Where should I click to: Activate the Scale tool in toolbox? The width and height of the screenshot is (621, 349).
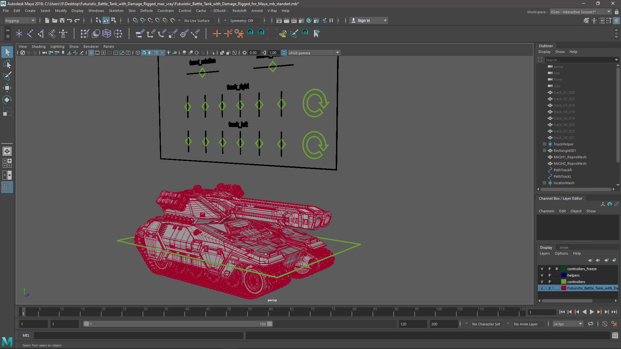[x=7, y=112]
